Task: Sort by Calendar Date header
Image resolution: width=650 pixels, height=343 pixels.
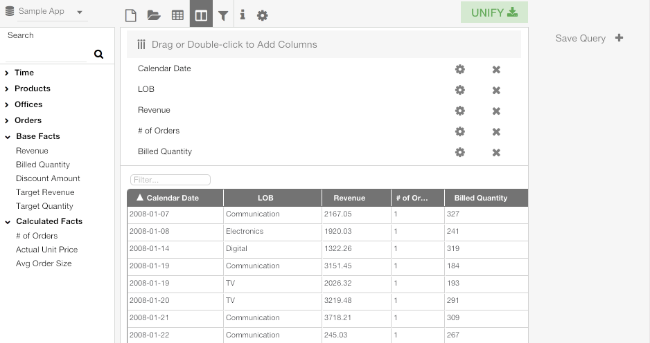Action: pyautogui.click(x=175, y=198)
